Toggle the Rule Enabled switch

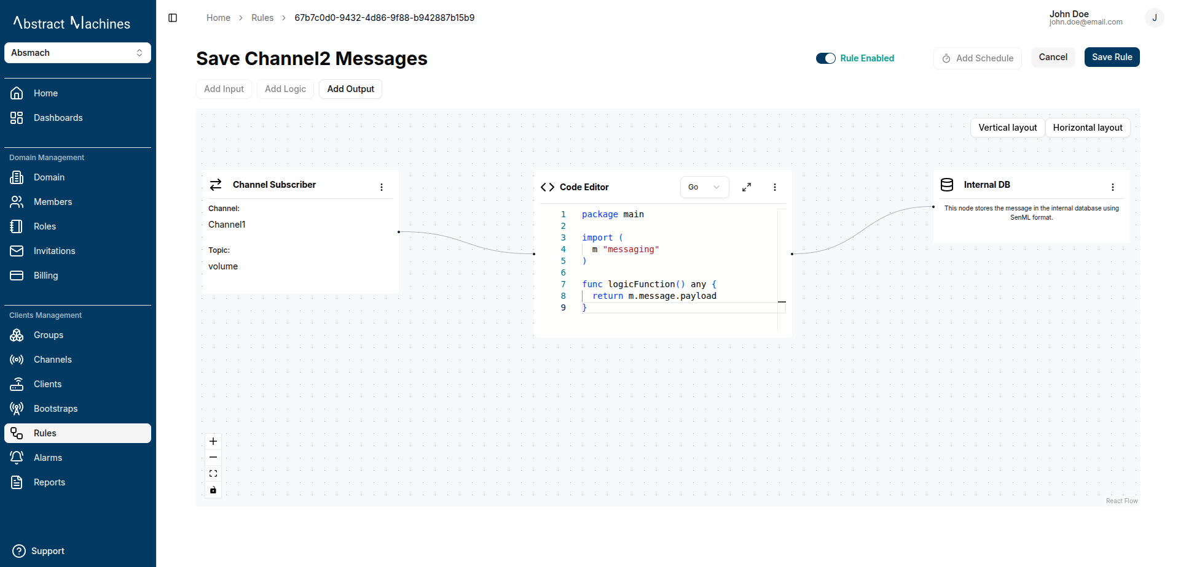(x=825, y=58)
